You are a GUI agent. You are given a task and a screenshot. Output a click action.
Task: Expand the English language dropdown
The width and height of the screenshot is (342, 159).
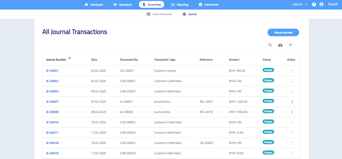pos(300,5)
